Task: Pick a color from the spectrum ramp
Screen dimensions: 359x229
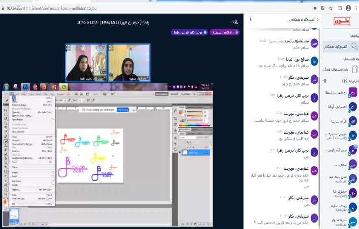Action: 194,125
